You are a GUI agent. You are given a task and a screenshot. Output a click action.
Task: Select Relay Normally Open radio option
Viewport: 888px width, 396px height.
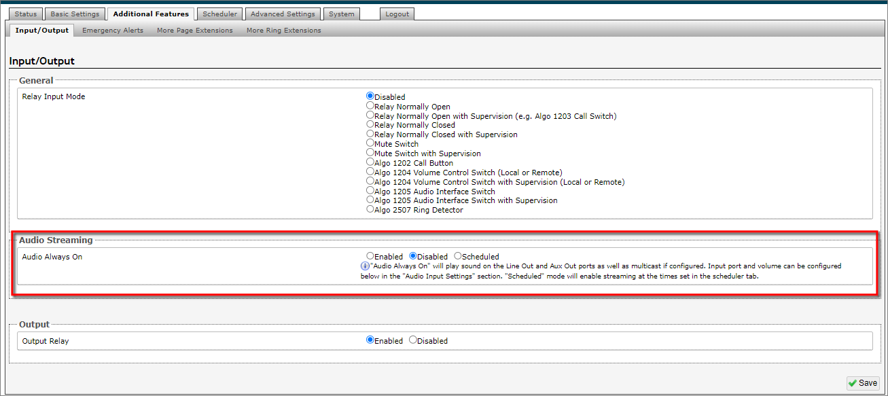tap(370, 106)
